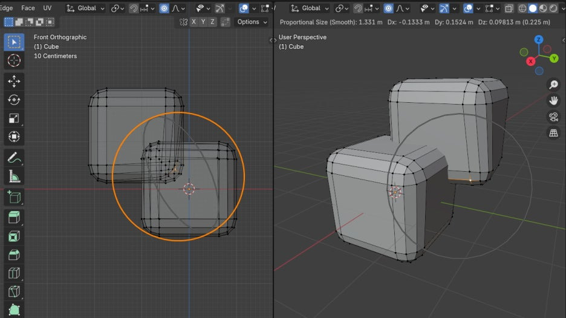Toggle X-axis mirror in left viewport

click(x=194, y=22)
